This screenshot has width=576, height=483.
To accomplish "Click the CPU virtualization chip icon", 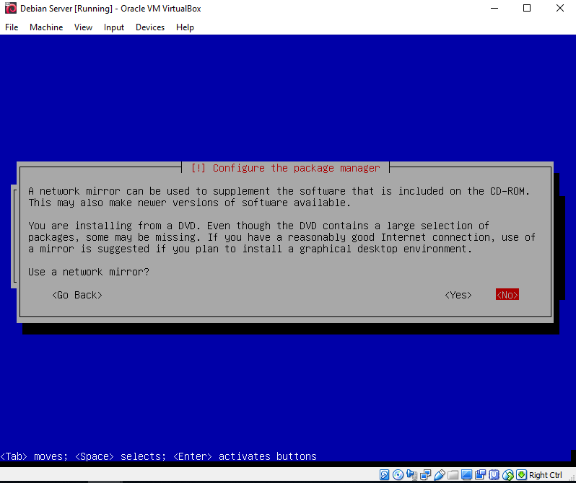I will coord(494,475).
